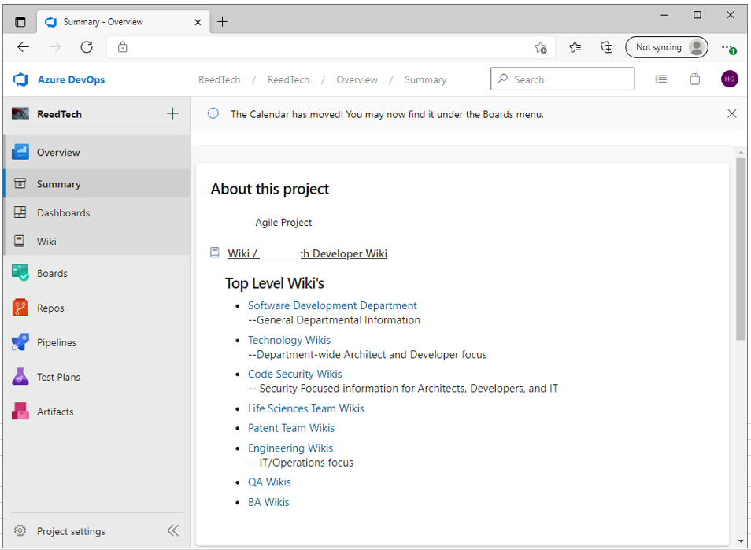Image resolution: width=751 pixels, height=550 pixels.
Task: Open the Pipelines hub
Action: 97,342
